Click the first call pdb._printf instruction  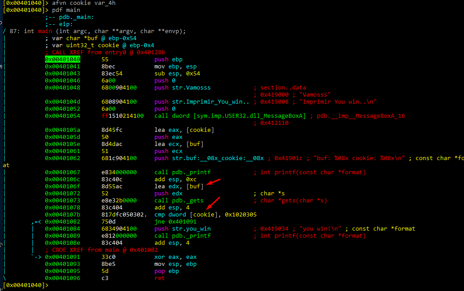pyautogui.click(x=183, y=172)
